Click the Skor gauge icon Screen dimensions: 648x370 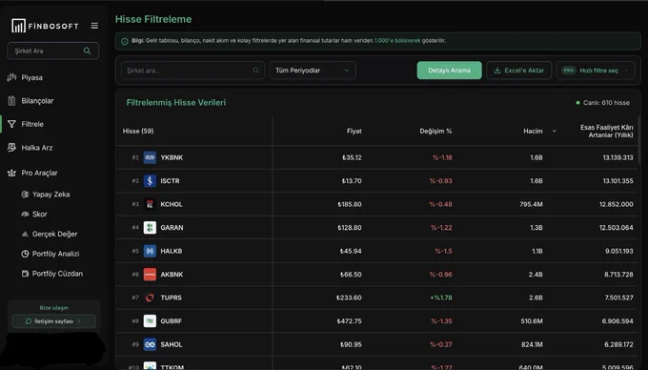(x=25, y=215)
